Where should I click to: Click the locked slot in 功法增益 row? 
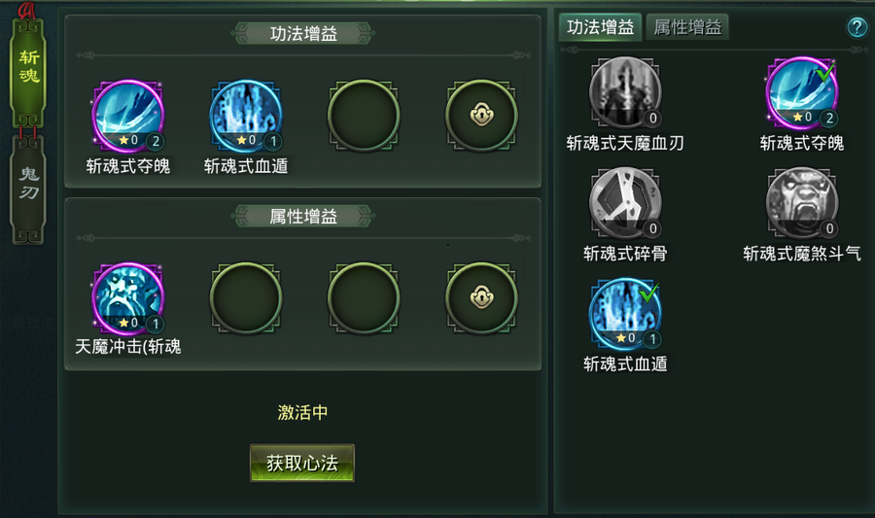(x=481, y=116)
